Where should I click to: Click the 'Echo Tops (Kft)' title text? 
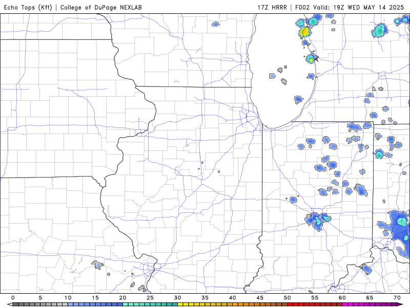[28, 7]
